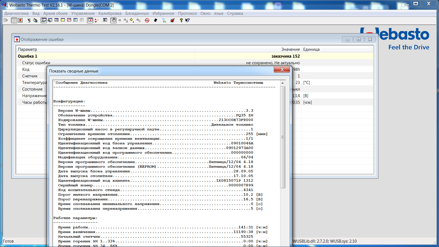Screen dimensions: 439x247
Task: Select the Ошибка 1 row
Action: pyautogui.click(x=195, y=56)
